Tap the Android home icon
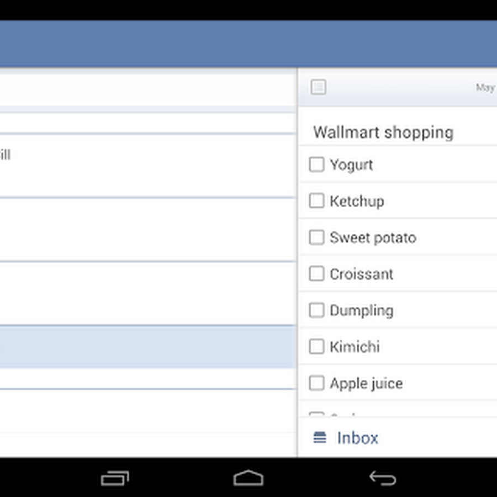497x497 pixels. point(248,478)
